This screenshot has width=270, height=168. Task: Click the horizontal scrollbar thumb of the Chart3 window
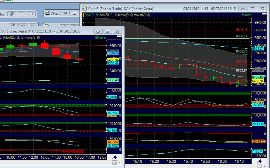(259, 166)
